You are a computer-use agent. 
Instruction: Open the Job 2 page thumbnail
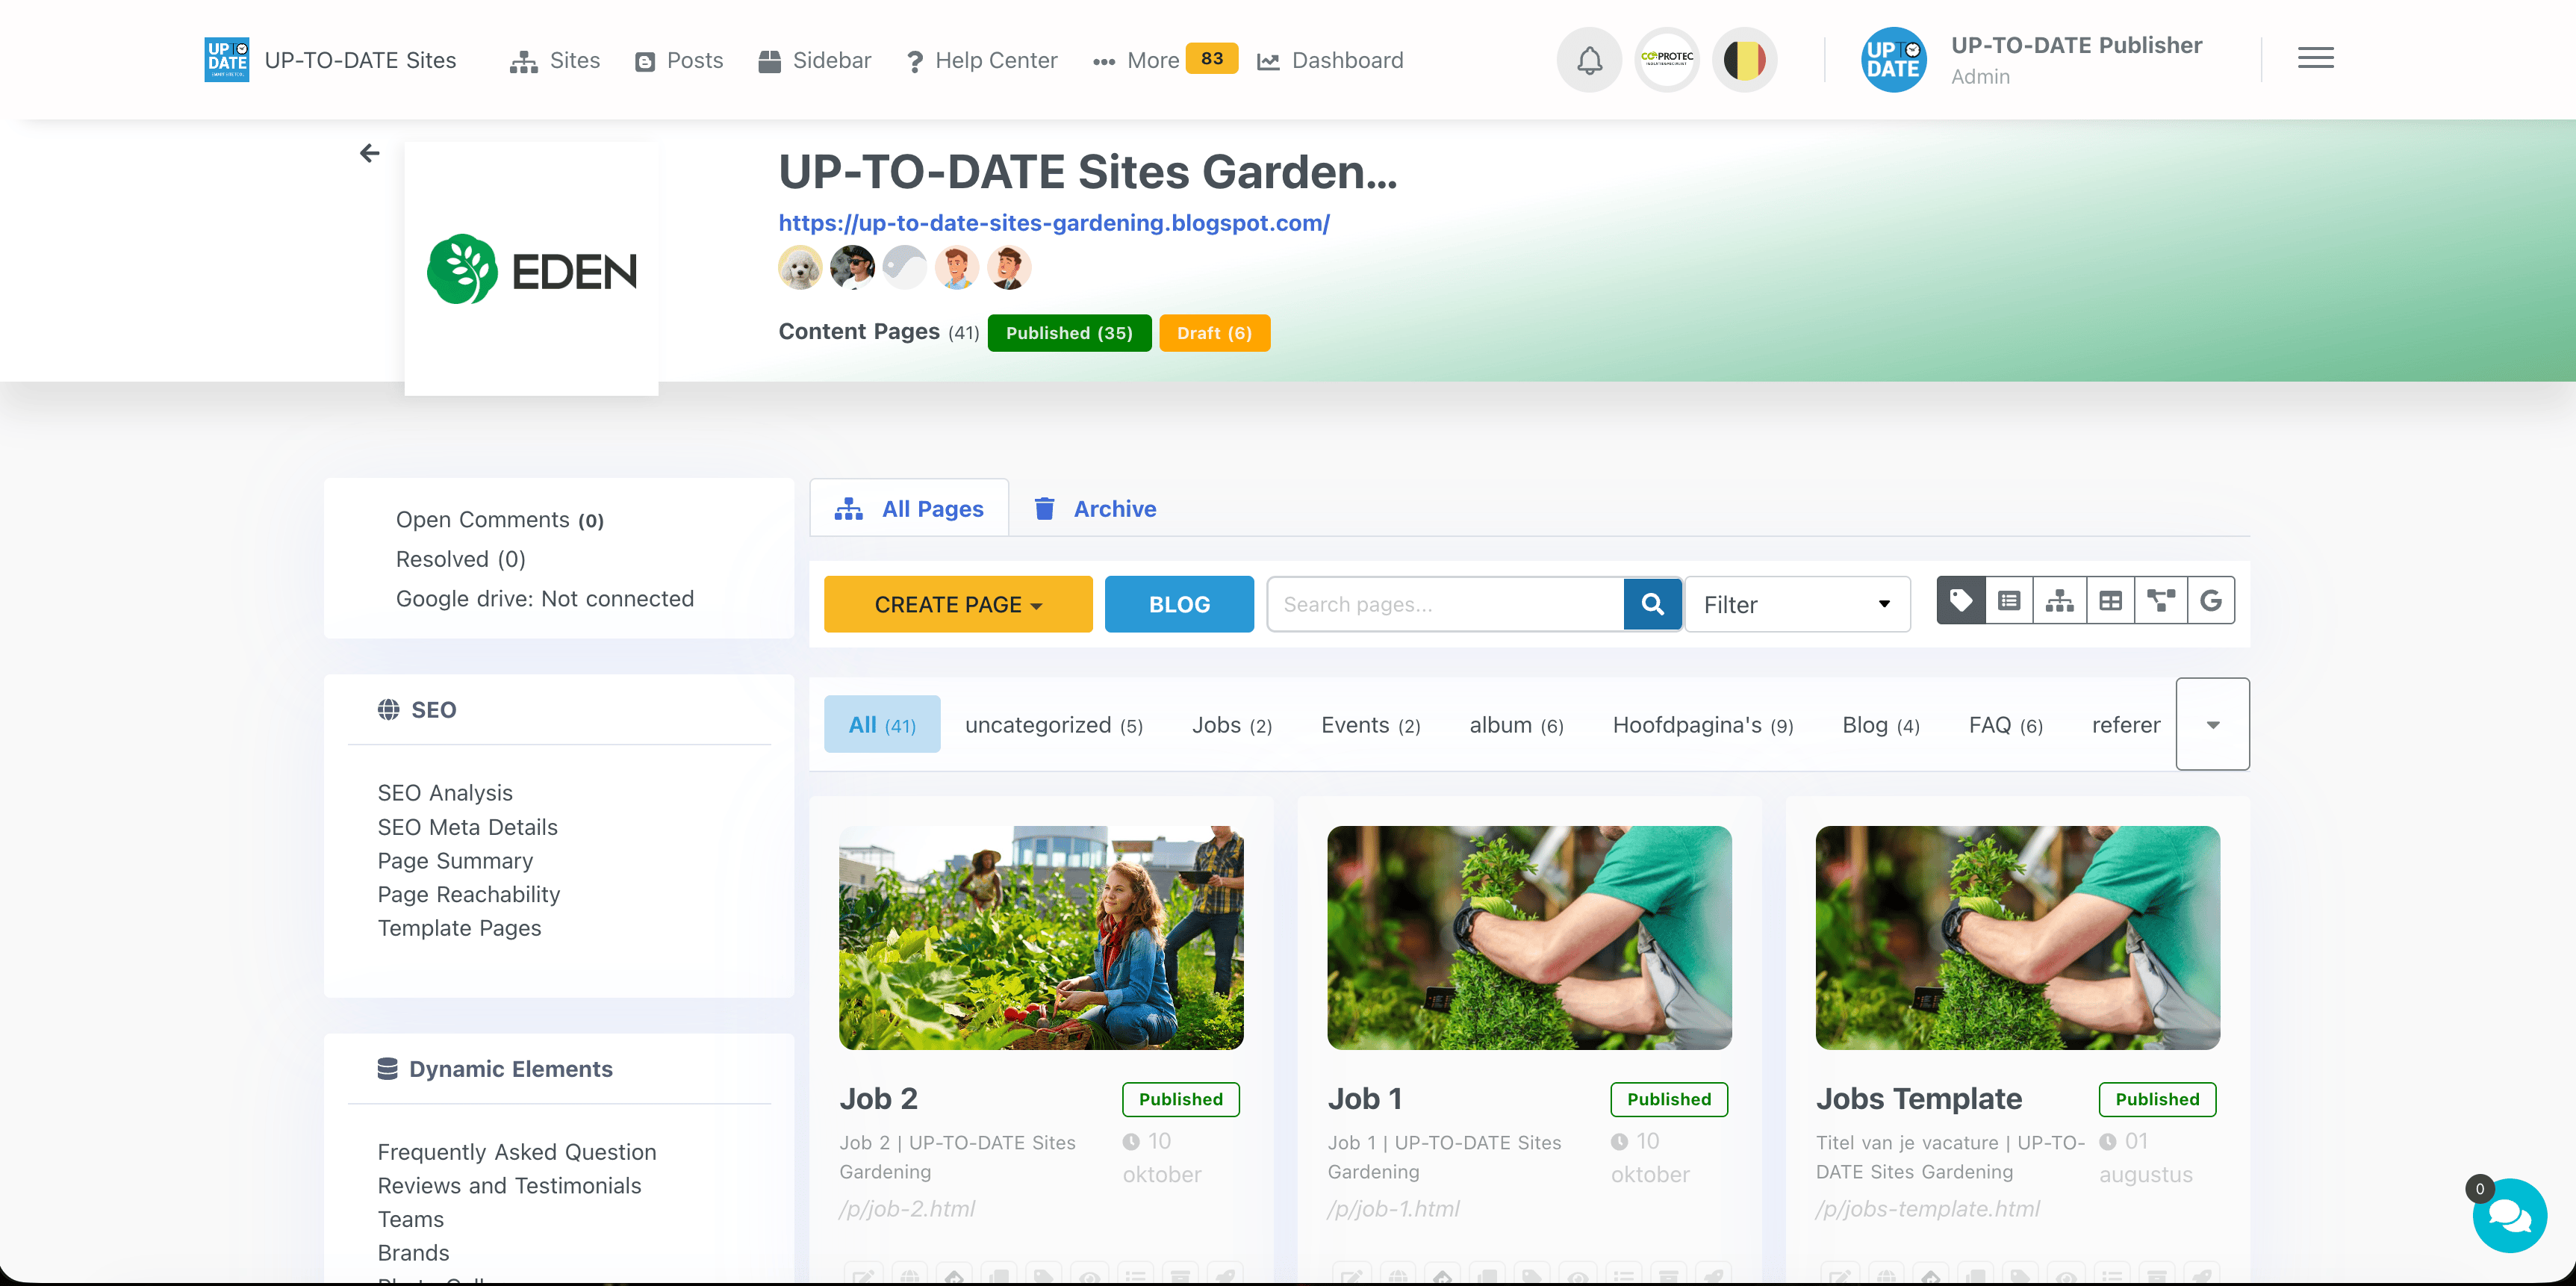pos(1041,937)
